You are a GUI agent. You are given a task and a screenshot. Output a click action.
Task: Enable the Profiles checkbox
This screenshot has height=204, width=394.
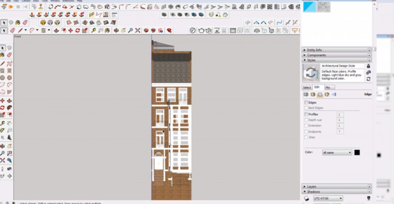[x=306, y=114]
